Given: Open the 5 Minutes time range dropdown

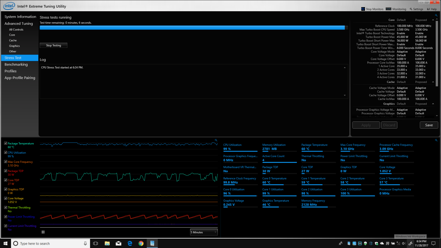Looking at the screenshot, I should (x=204, y=232).
